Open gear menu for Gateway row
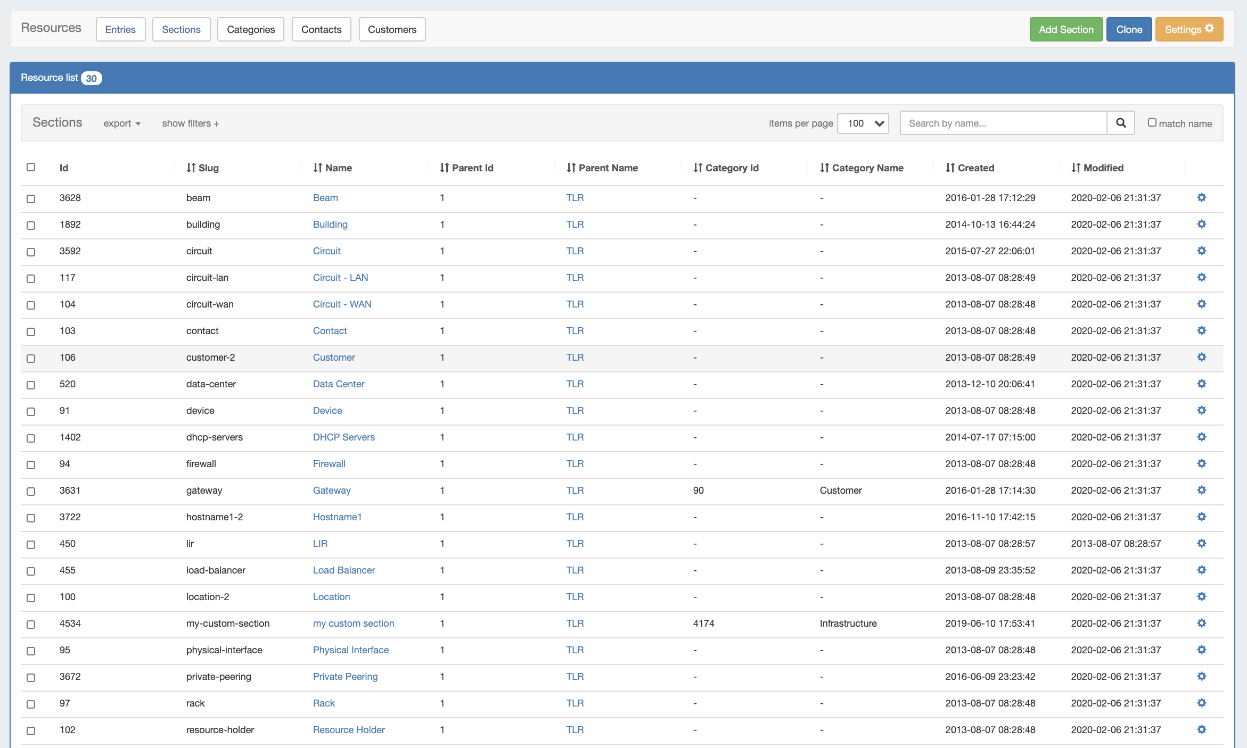The image size is (1247, 748). pos(1201,490)
